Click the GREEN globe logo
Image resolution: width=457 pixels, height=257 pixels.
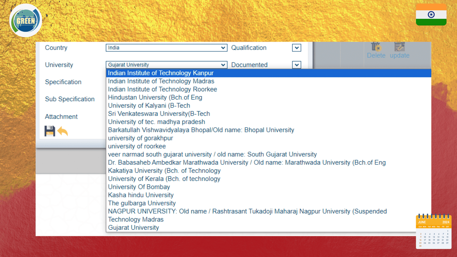pyautogui.click(x=26, y=21)
